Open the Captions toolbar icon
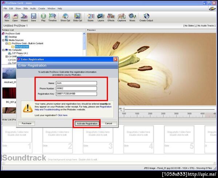218x178 pixels. [x=121, y=17]
